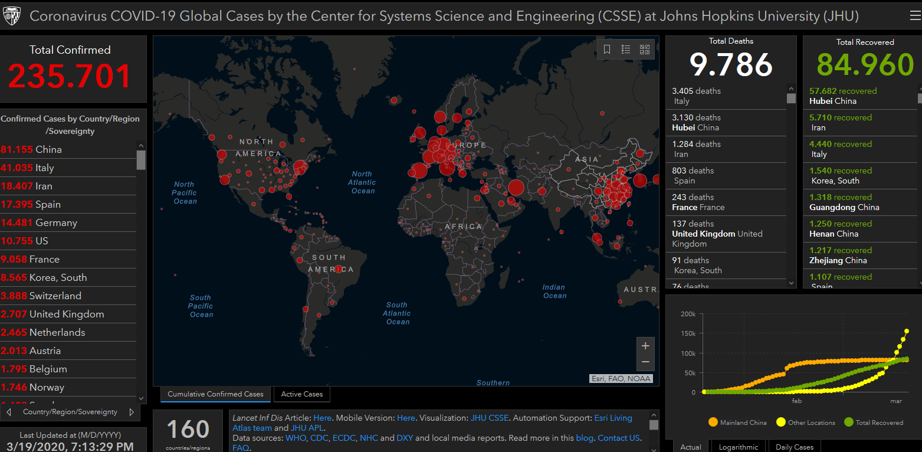
Task: Zoom in on the map with plus
Action: pos(645,346)
